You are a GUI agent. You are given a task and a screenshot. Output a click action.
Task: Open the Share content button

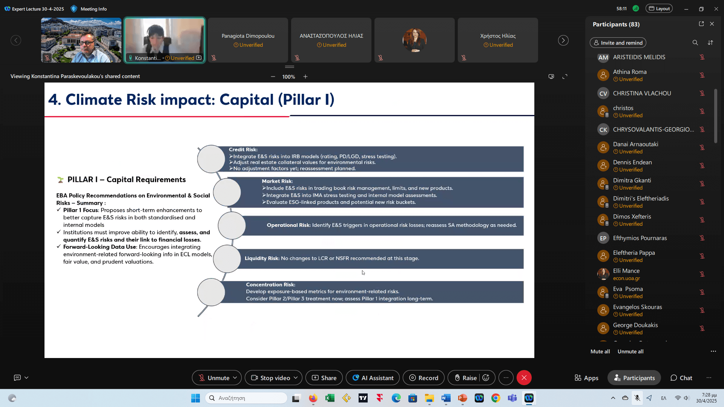click(x=324, y=378)
